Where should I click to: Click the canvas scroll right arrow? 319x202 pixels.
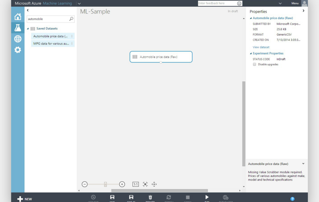coord(240,190)
